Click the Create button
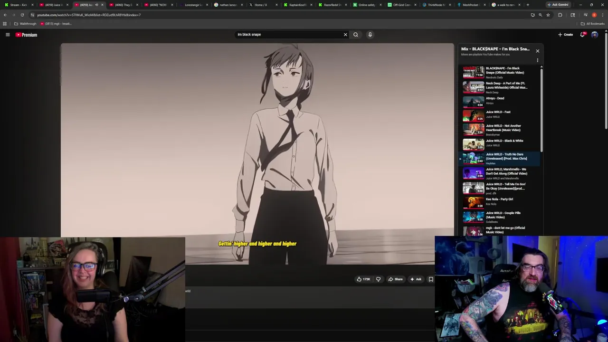Viewport: 608px width, 342px height. click(x=566, y=35)
